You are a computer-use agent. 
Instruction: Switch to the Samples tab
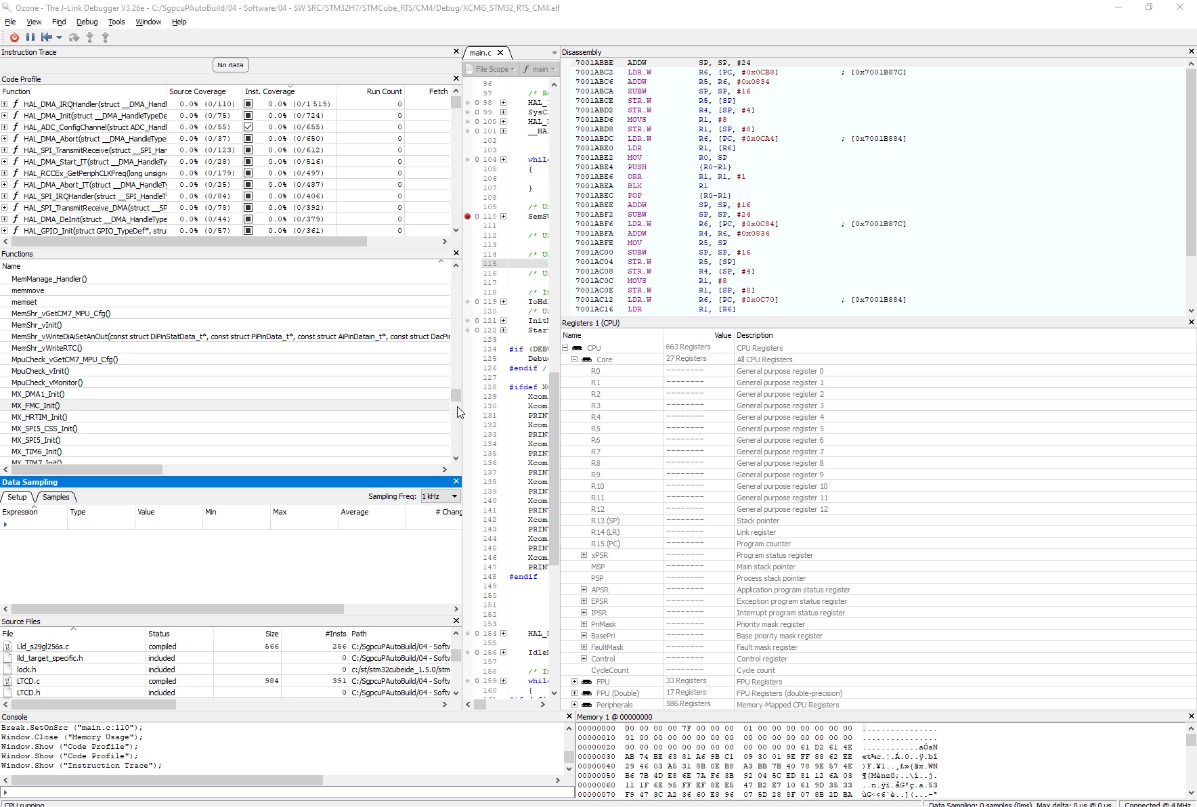[x=56, y=497]
